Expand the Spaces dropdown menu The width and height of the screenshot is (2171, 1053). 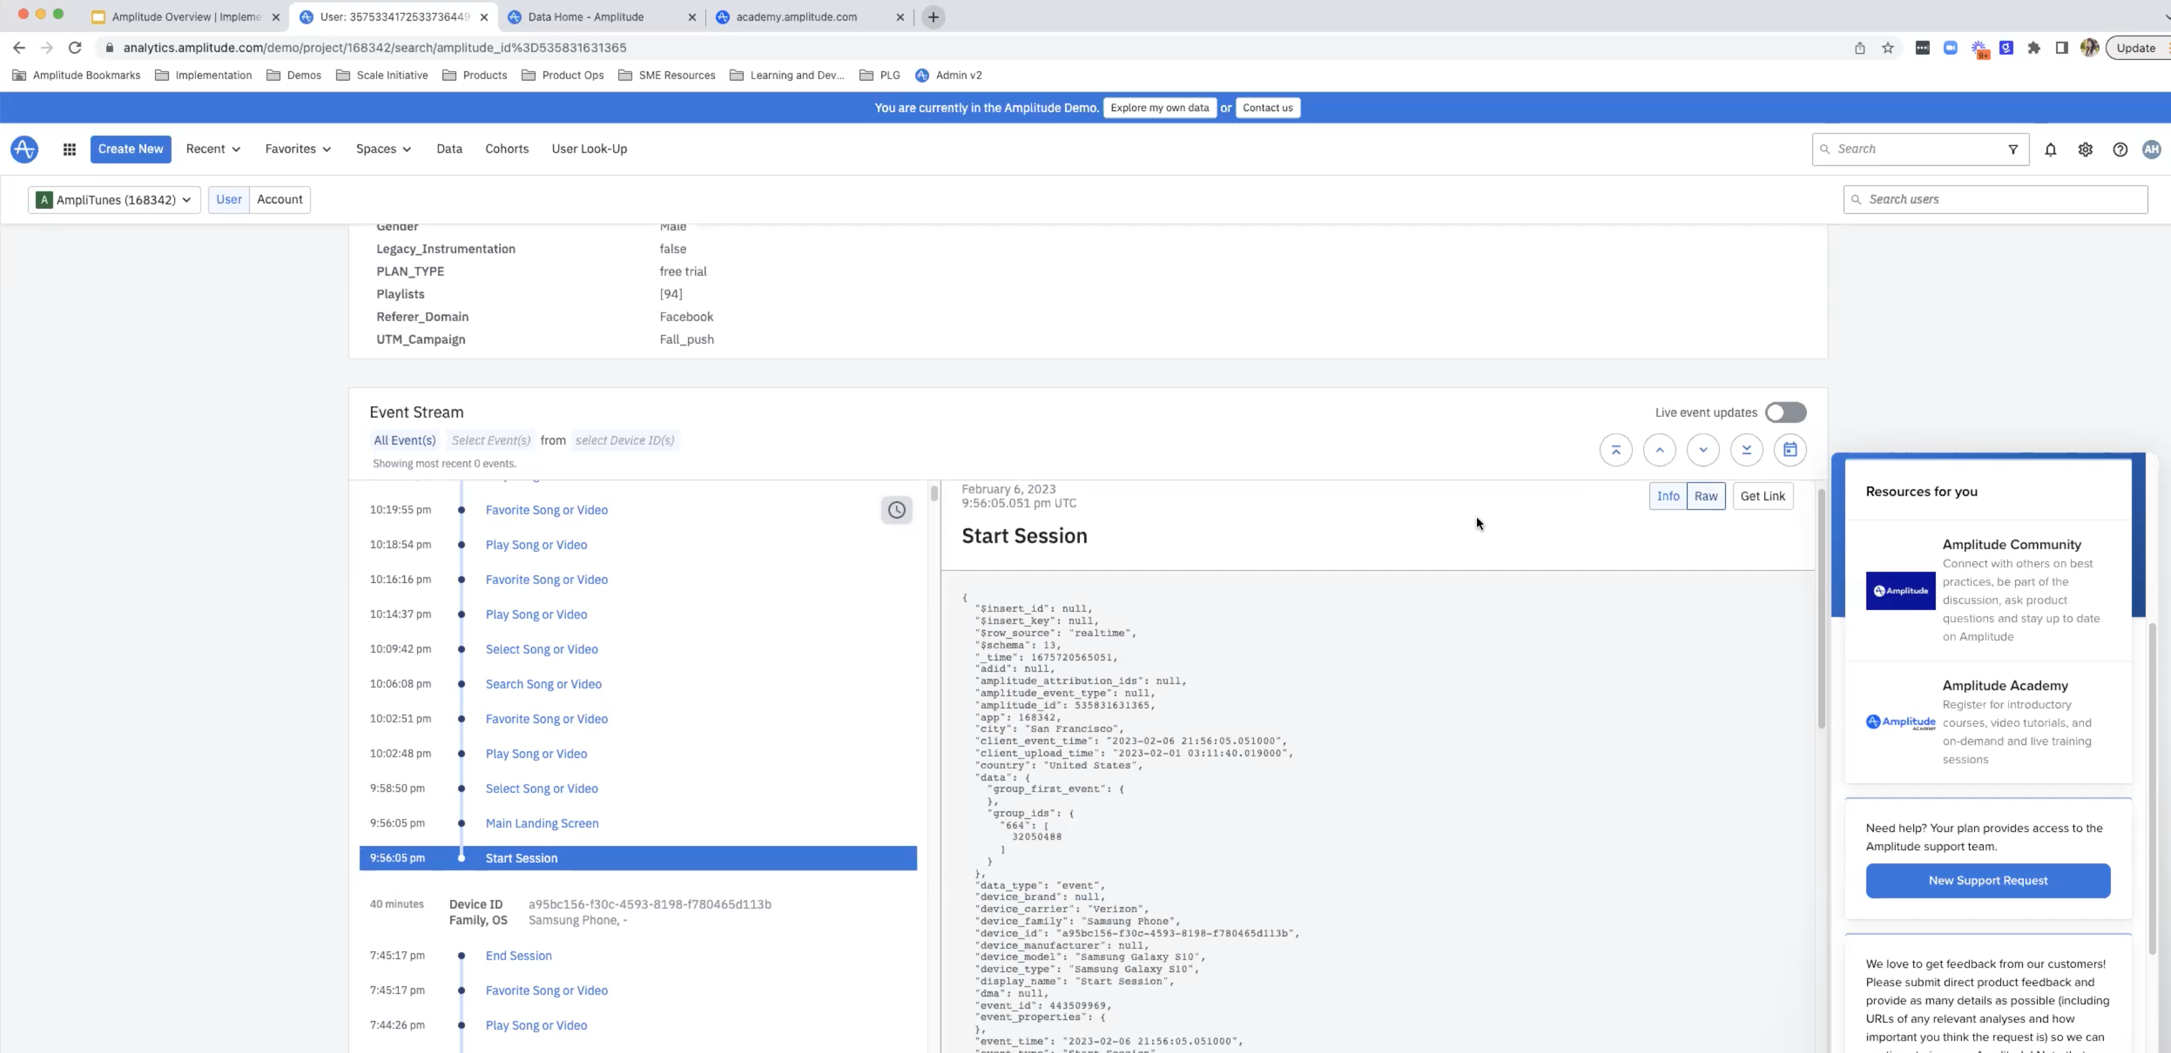point(383,149)
